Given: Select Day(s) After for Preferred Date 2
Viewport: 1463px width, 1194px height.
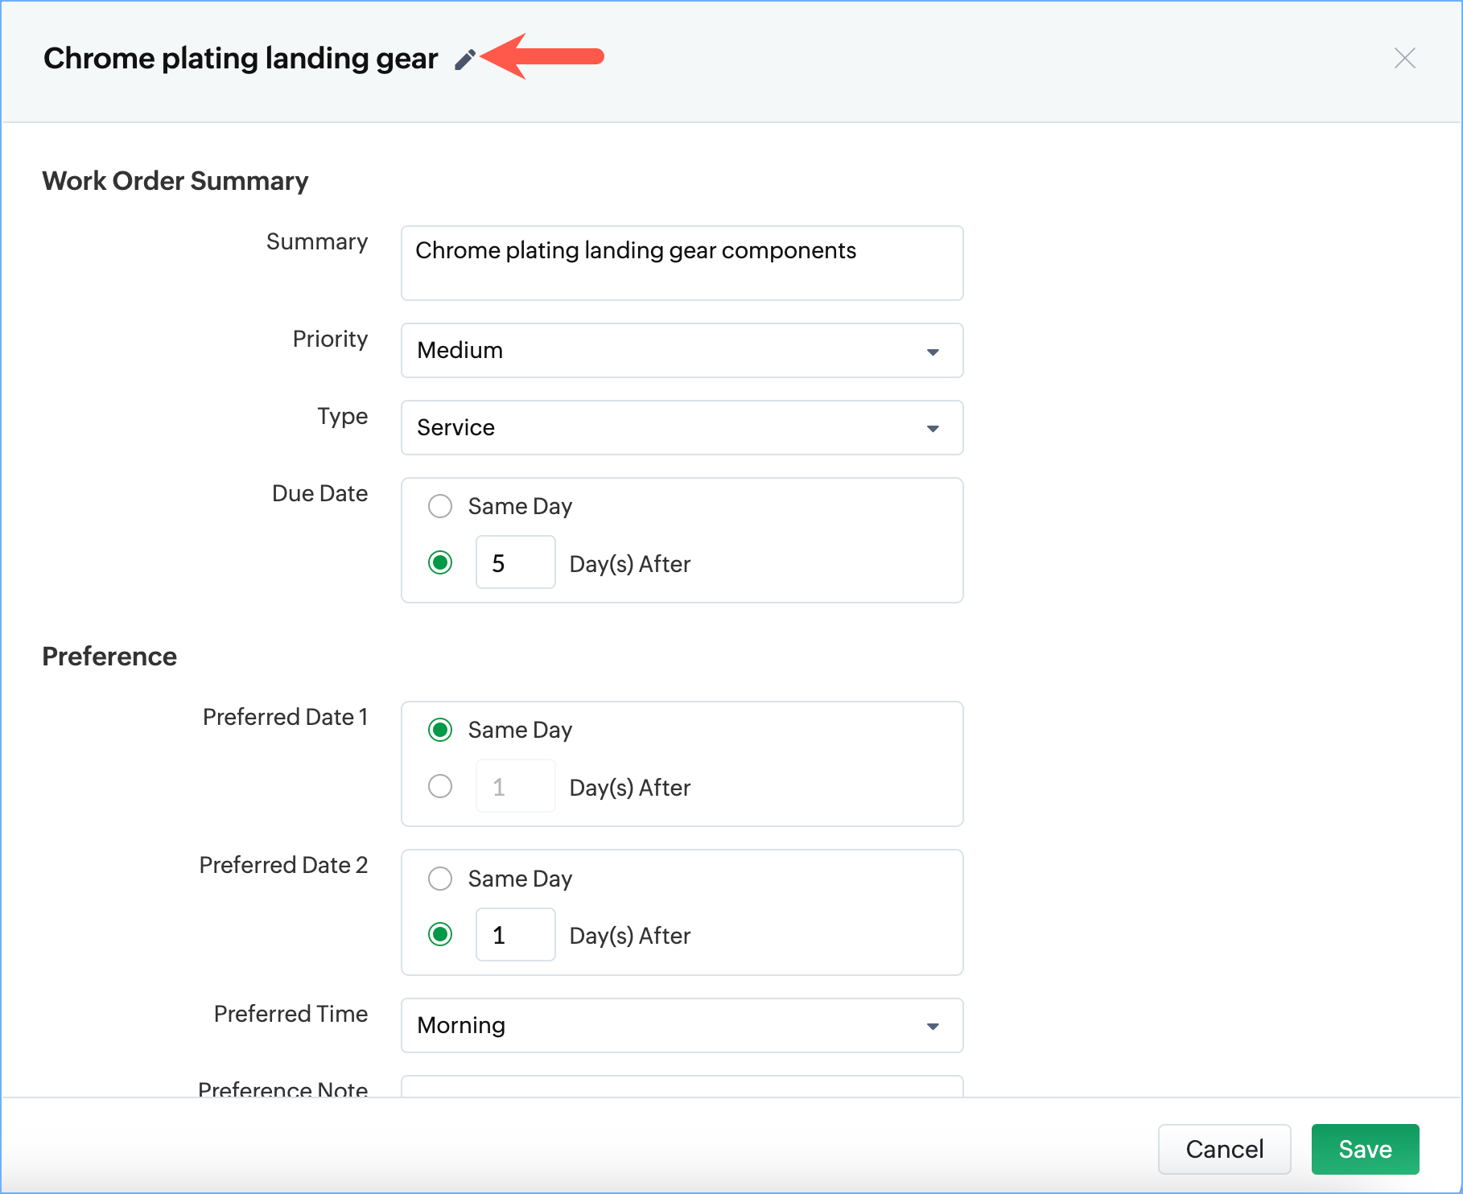Looking at the screenshot, I should pos(440,935).
